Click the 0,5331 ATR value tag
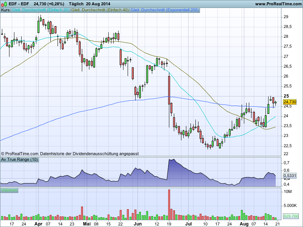 (x=290, y=176)
